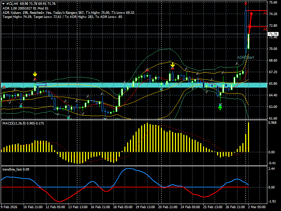Click the green up arrow buy signal

click(x=220, y=108)
